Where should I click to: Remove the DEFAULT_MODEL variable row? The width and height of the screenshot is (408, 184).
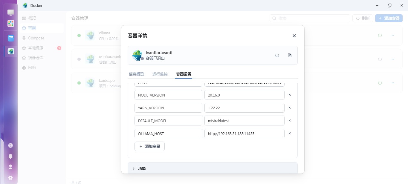[290, 121]
